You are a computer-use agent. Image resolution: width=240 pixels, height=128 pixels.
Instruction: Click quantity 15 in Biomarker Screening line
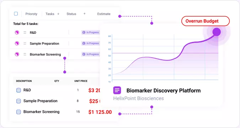coord(78,112)
